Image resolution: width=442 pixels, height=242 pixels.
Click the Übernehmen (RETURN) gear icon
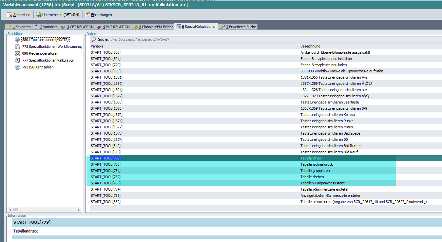click(x=38, y=15)
